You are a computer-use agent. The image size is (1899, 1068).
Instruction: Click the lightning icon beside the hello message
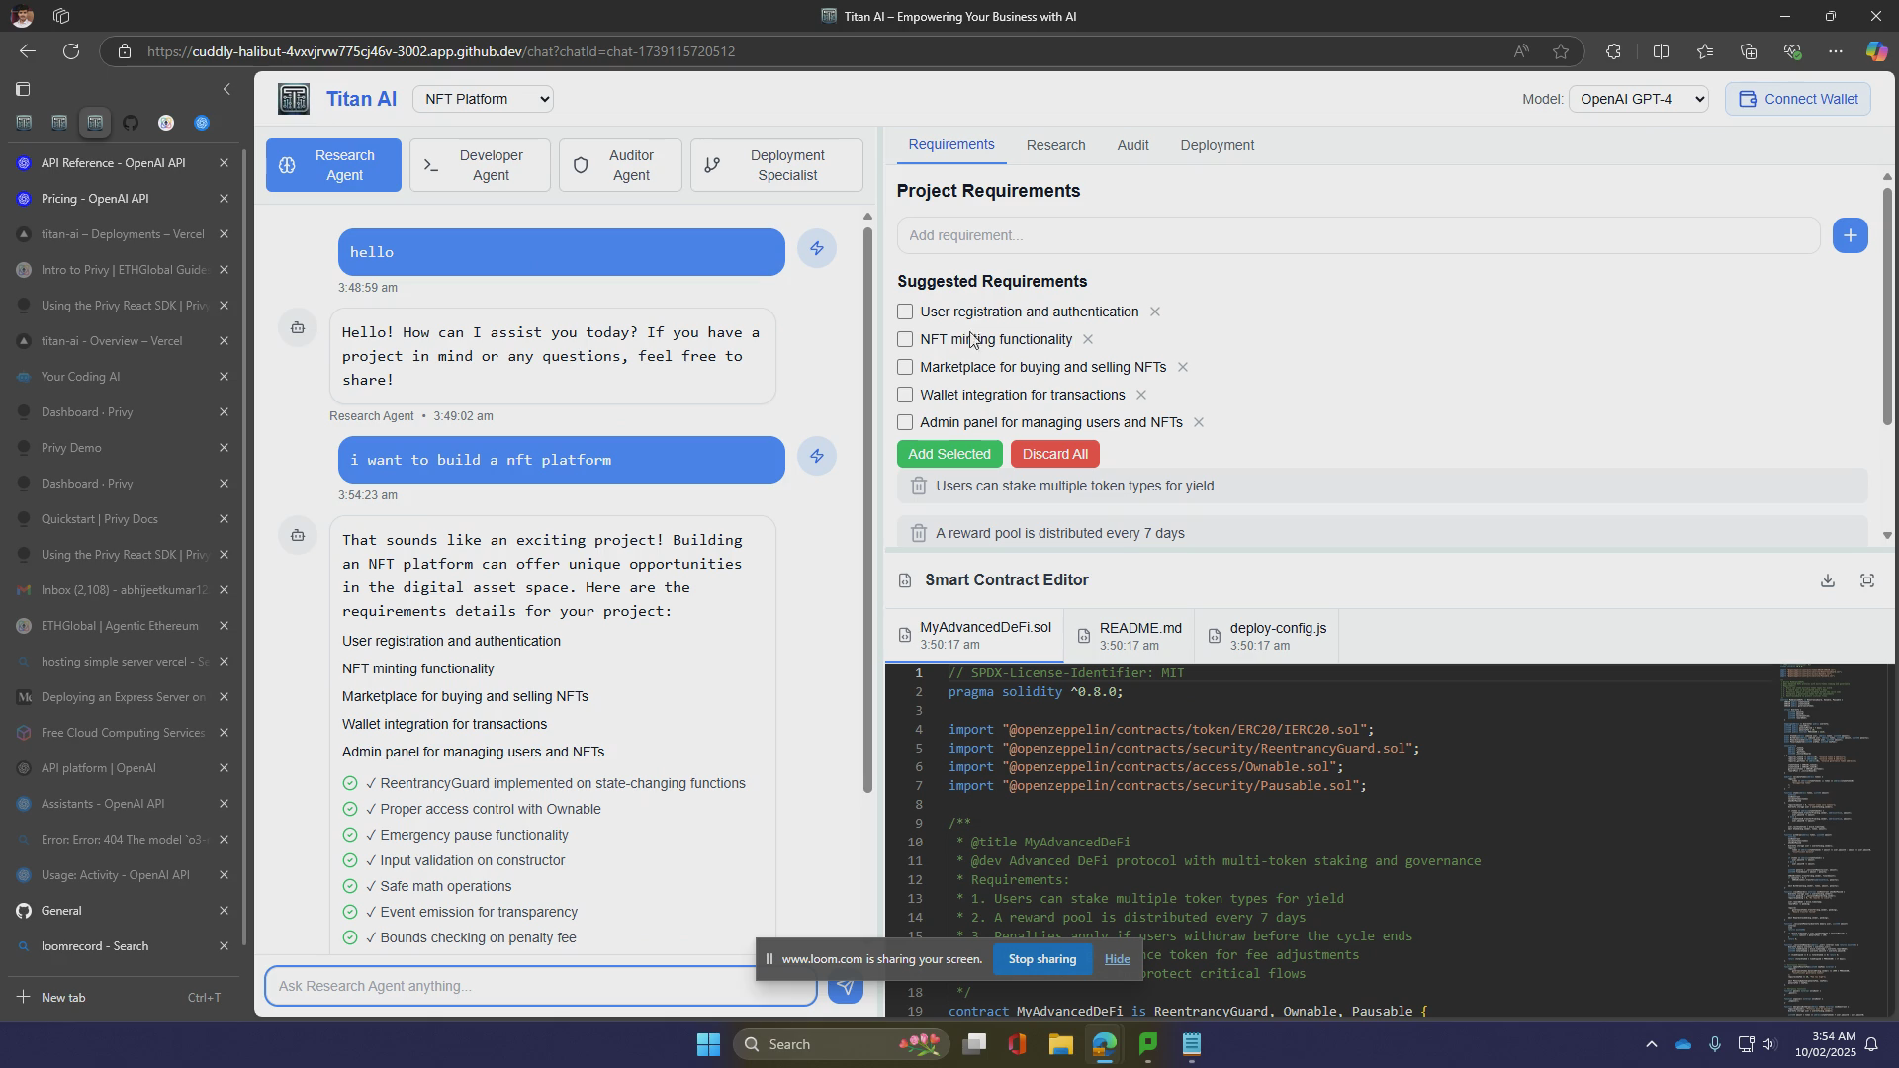817,249
